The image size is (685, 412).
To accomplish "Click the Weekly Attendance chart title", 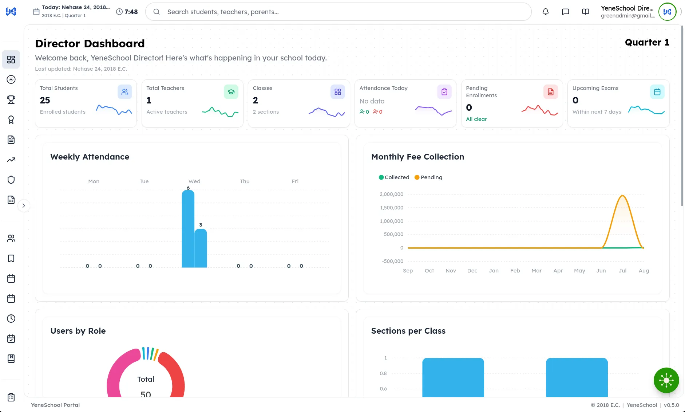I will (90, 157).
